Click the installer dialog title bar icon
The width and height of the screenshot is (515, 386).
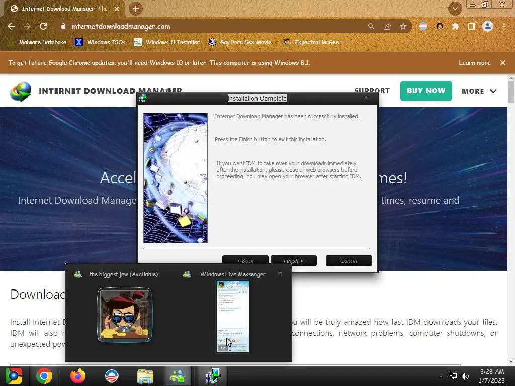pyautogui.click(x=143, y=98)
